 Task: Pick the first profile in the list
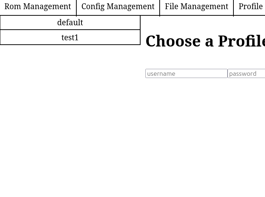coord(70,23)
